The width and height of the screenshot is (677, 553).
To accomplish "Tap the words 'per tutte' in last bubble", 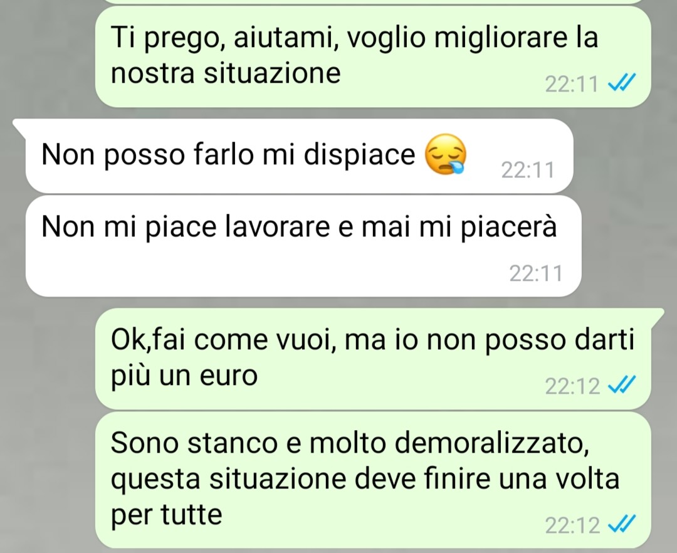I will (167, 515).
